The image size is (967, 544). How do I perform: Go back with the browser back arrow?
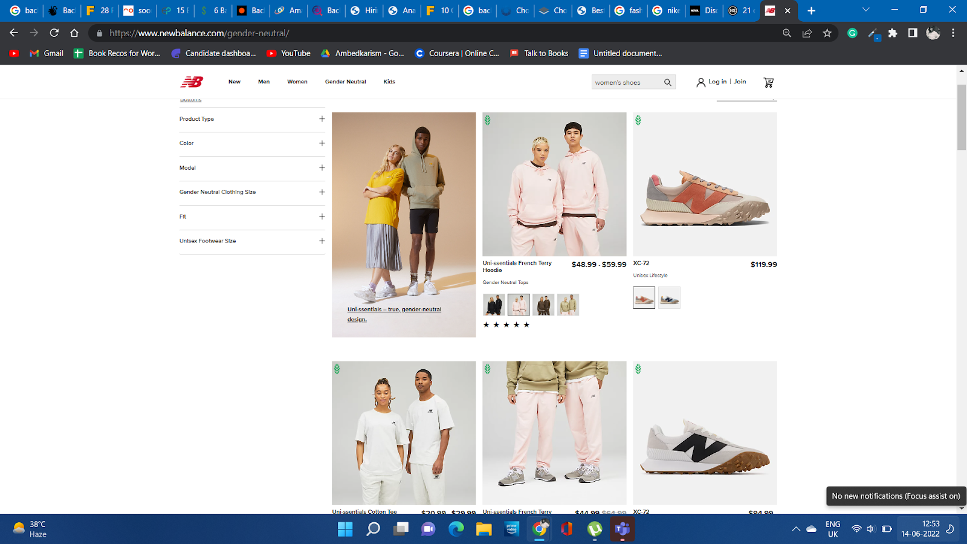point(14,33)
